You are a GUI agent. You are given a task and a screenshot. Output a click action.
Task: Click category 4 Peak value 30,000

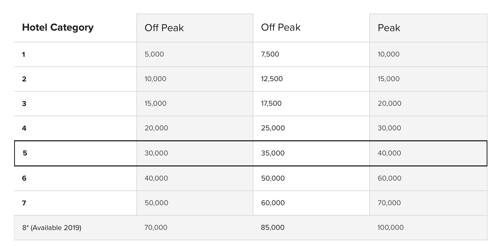(389, 128)
